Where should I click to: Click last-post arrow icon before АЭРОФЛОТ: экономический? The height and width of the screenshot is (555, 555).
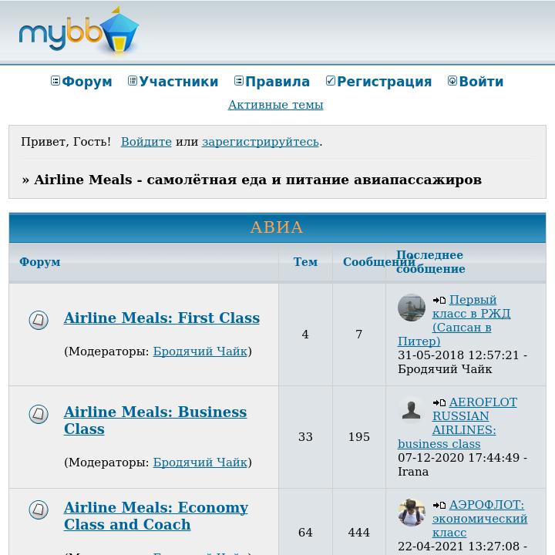coord(439,506)
